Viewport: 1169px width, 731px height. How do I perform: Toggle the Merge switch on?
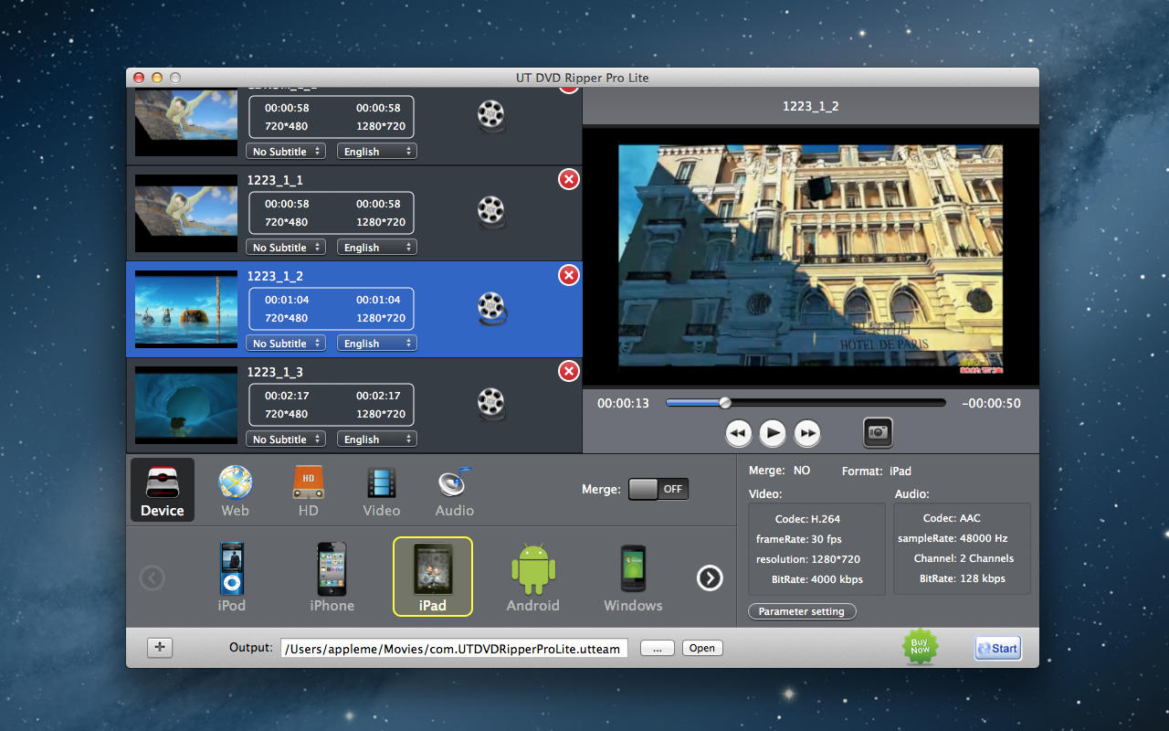point(658,489)
